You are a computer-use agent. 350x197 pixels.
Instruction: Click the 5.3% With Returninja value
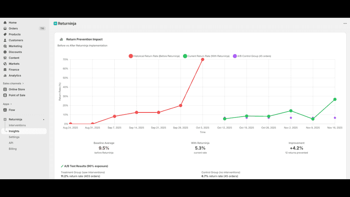[200, 148]
